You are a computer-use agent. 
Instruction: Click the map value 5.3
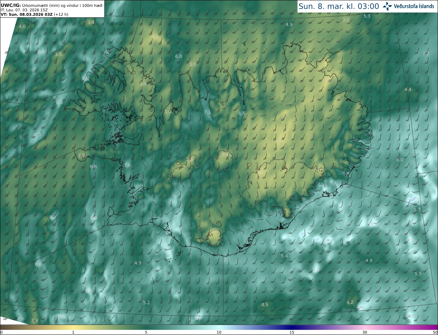[367, 16]
